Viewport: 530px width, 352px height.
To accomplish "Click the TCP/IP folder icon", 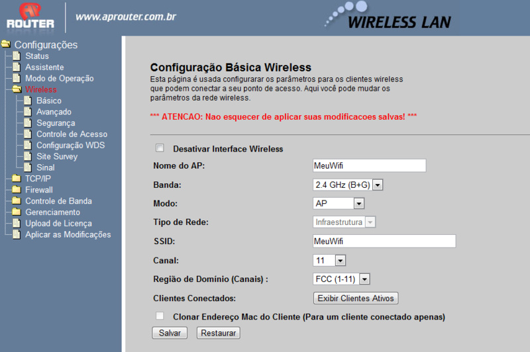I will click(17, 178).
